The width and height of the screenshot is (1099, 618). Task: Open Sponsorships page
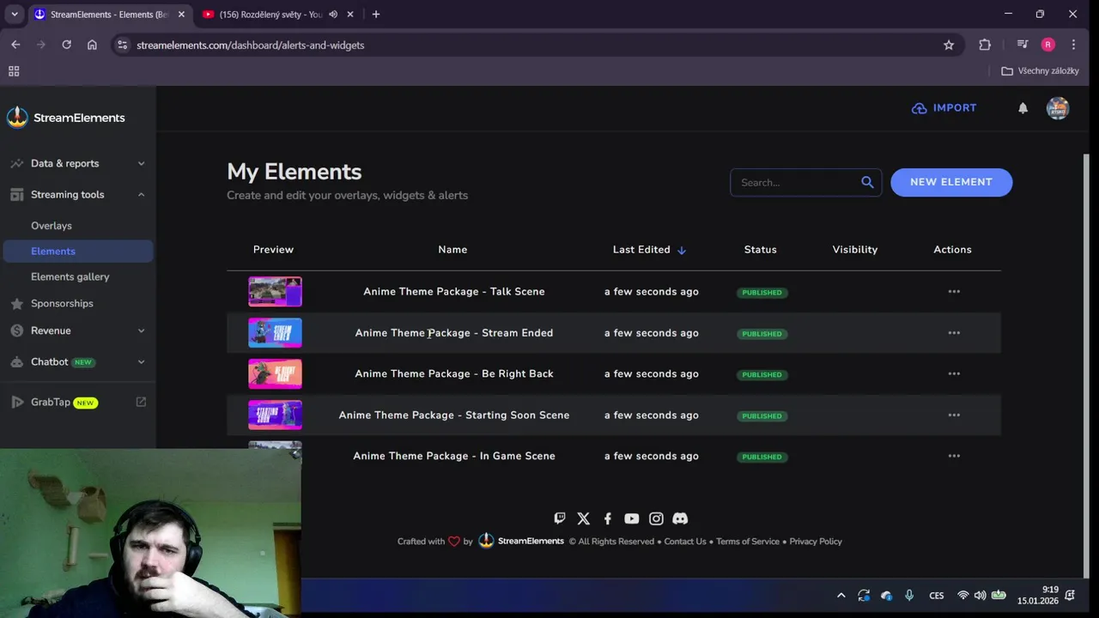(62, 303)
